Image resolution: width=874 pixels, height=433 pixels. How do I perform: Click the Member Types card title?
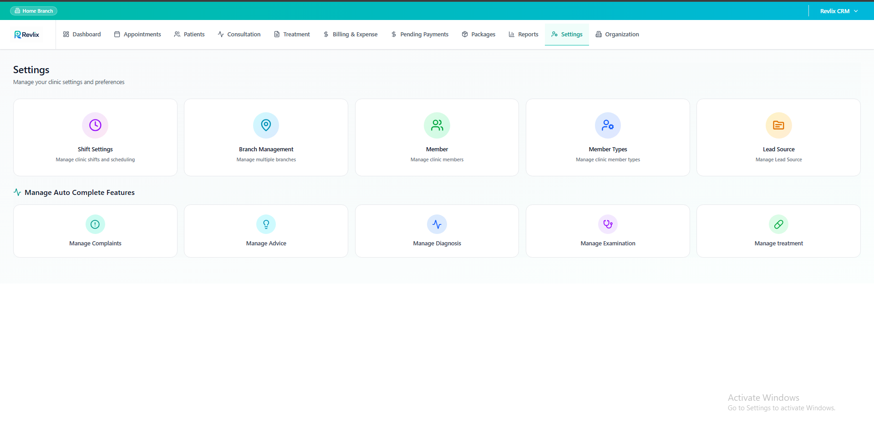pos(608,149)
